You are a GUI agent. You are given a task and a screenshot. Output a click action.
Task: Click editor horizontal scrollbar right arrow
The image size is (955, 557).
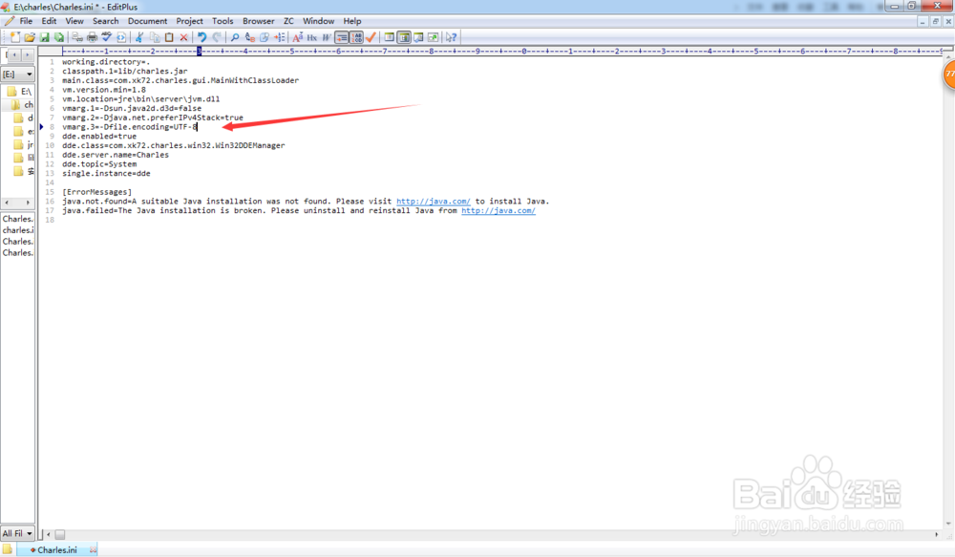[x=937, y=534]
